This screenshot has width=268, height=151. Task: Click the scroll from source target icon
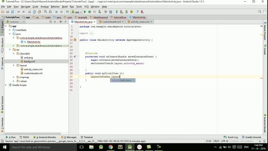coord(51,22)
